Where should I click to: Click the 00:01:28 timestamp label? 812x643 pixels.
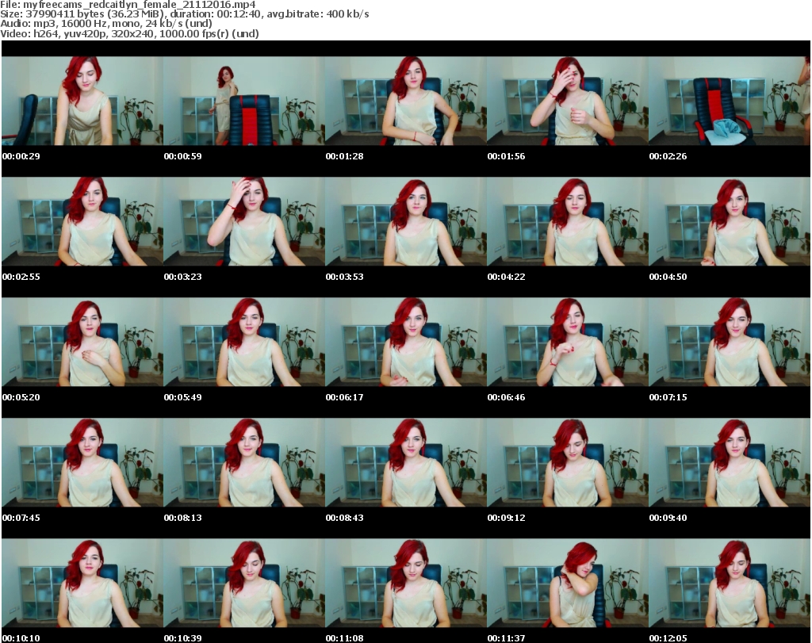[344, 156]
